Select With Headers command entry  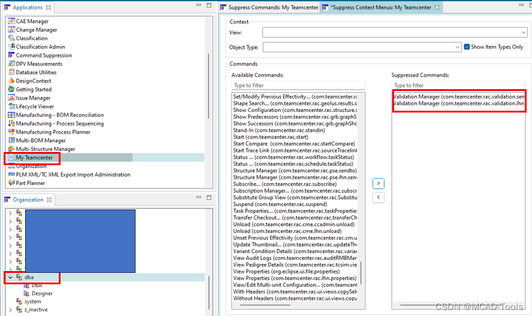294,291
